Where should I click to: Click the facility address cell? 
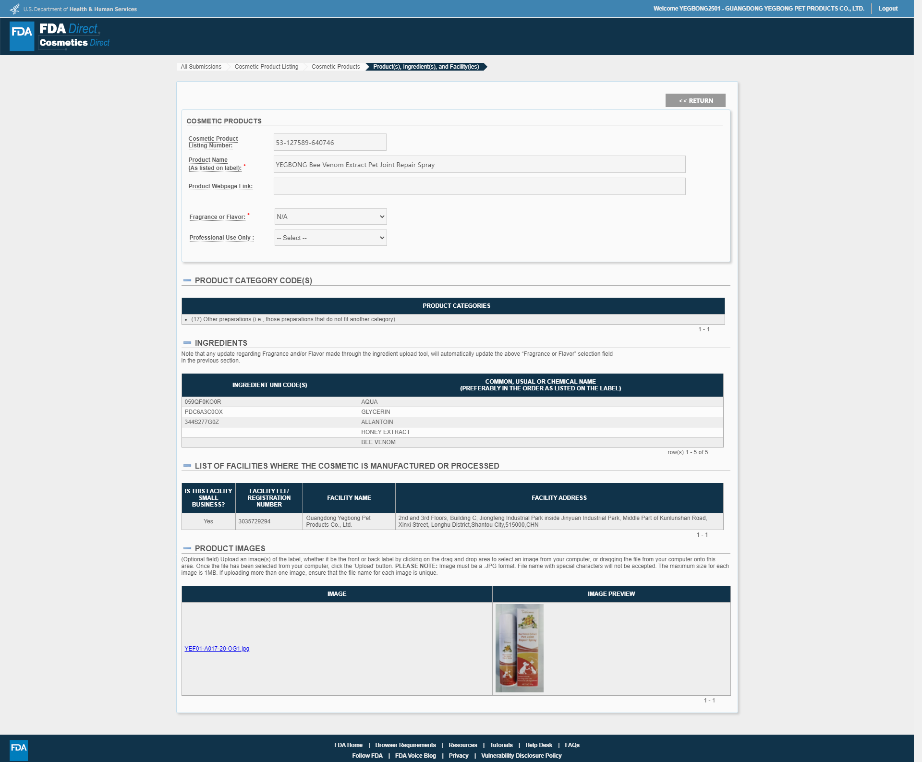tap(559, 521)
